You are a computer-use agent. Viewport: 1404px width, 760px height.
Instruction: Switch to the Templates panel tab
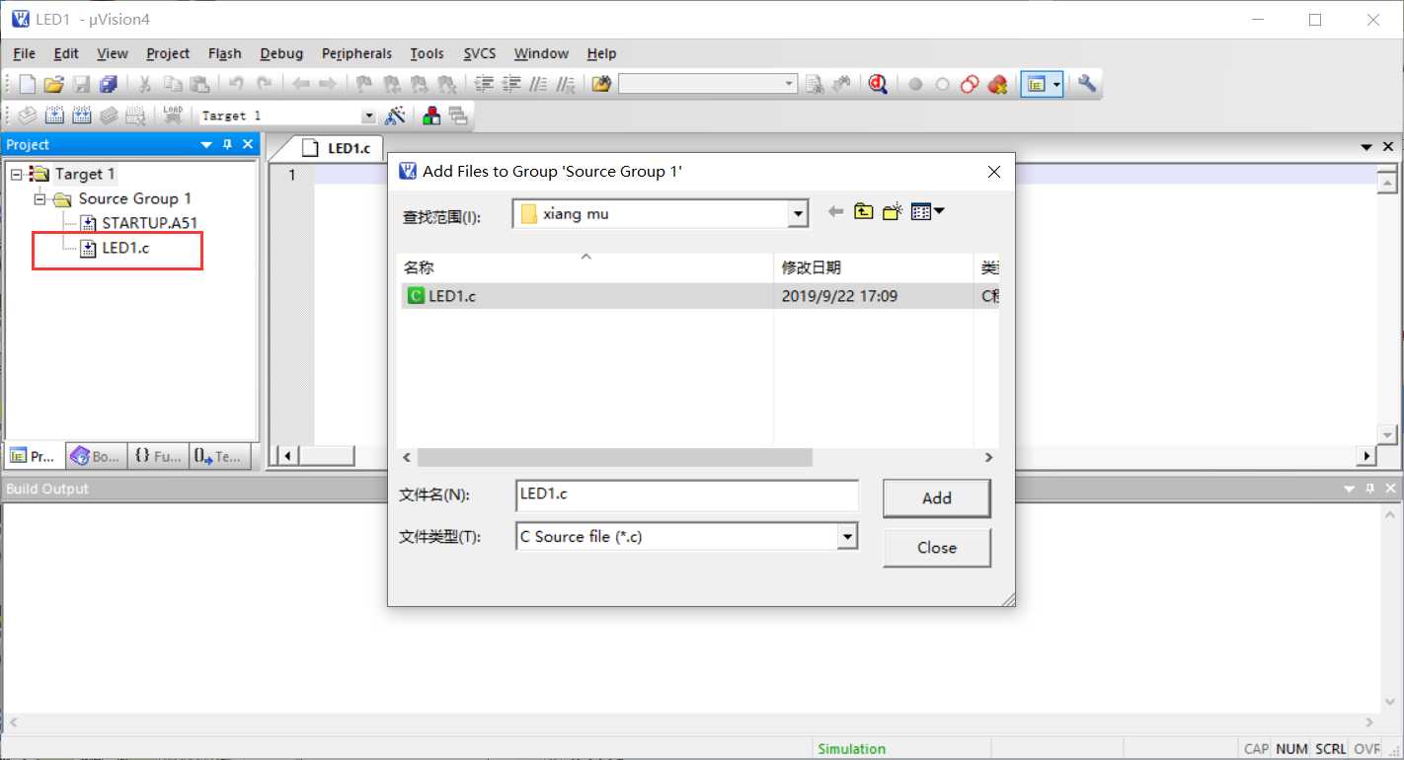(218, 456)
